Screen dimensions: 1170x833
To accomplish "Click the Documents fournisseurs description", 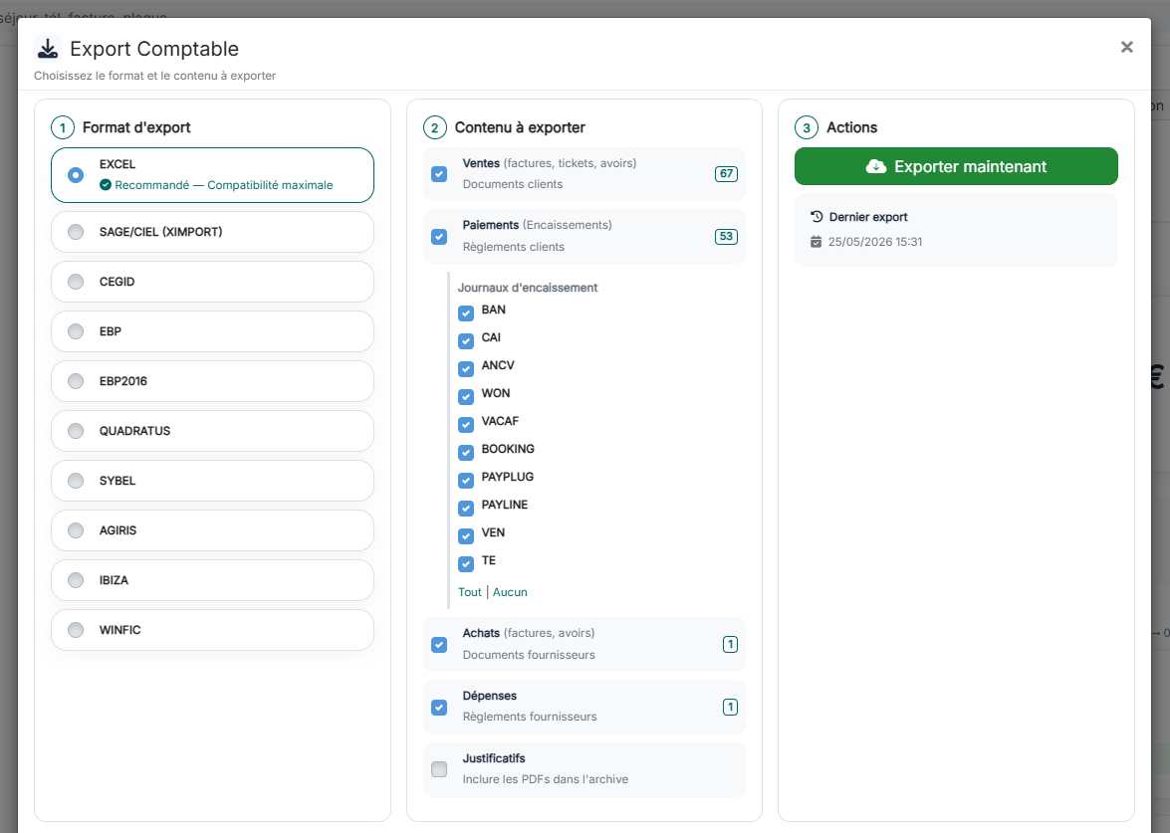I will click(x=529, y=655).
